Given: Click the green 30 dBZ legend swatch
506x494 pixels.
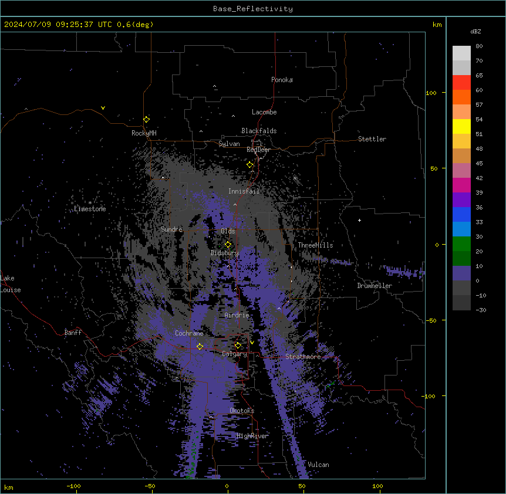Looking at the screenshot, I should click(461, 244).
